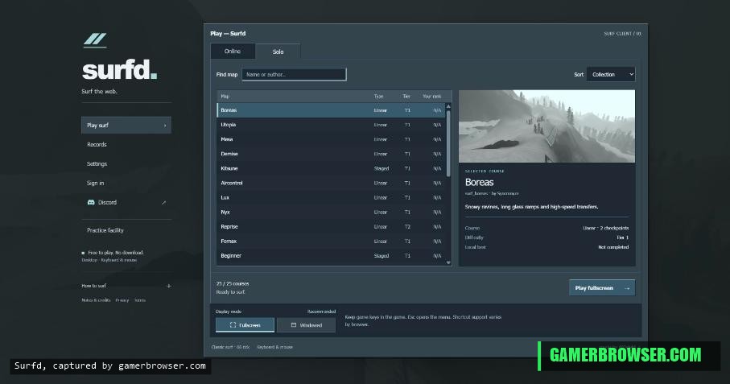The image size is (730, 384).
Task: Click the windowed icon in Display mode
Action: [293, 325]
